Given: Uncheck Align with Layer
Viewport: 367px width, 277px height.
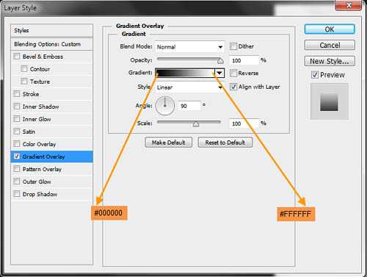Looking at the screenshot, I should click(x=233, y=87).
